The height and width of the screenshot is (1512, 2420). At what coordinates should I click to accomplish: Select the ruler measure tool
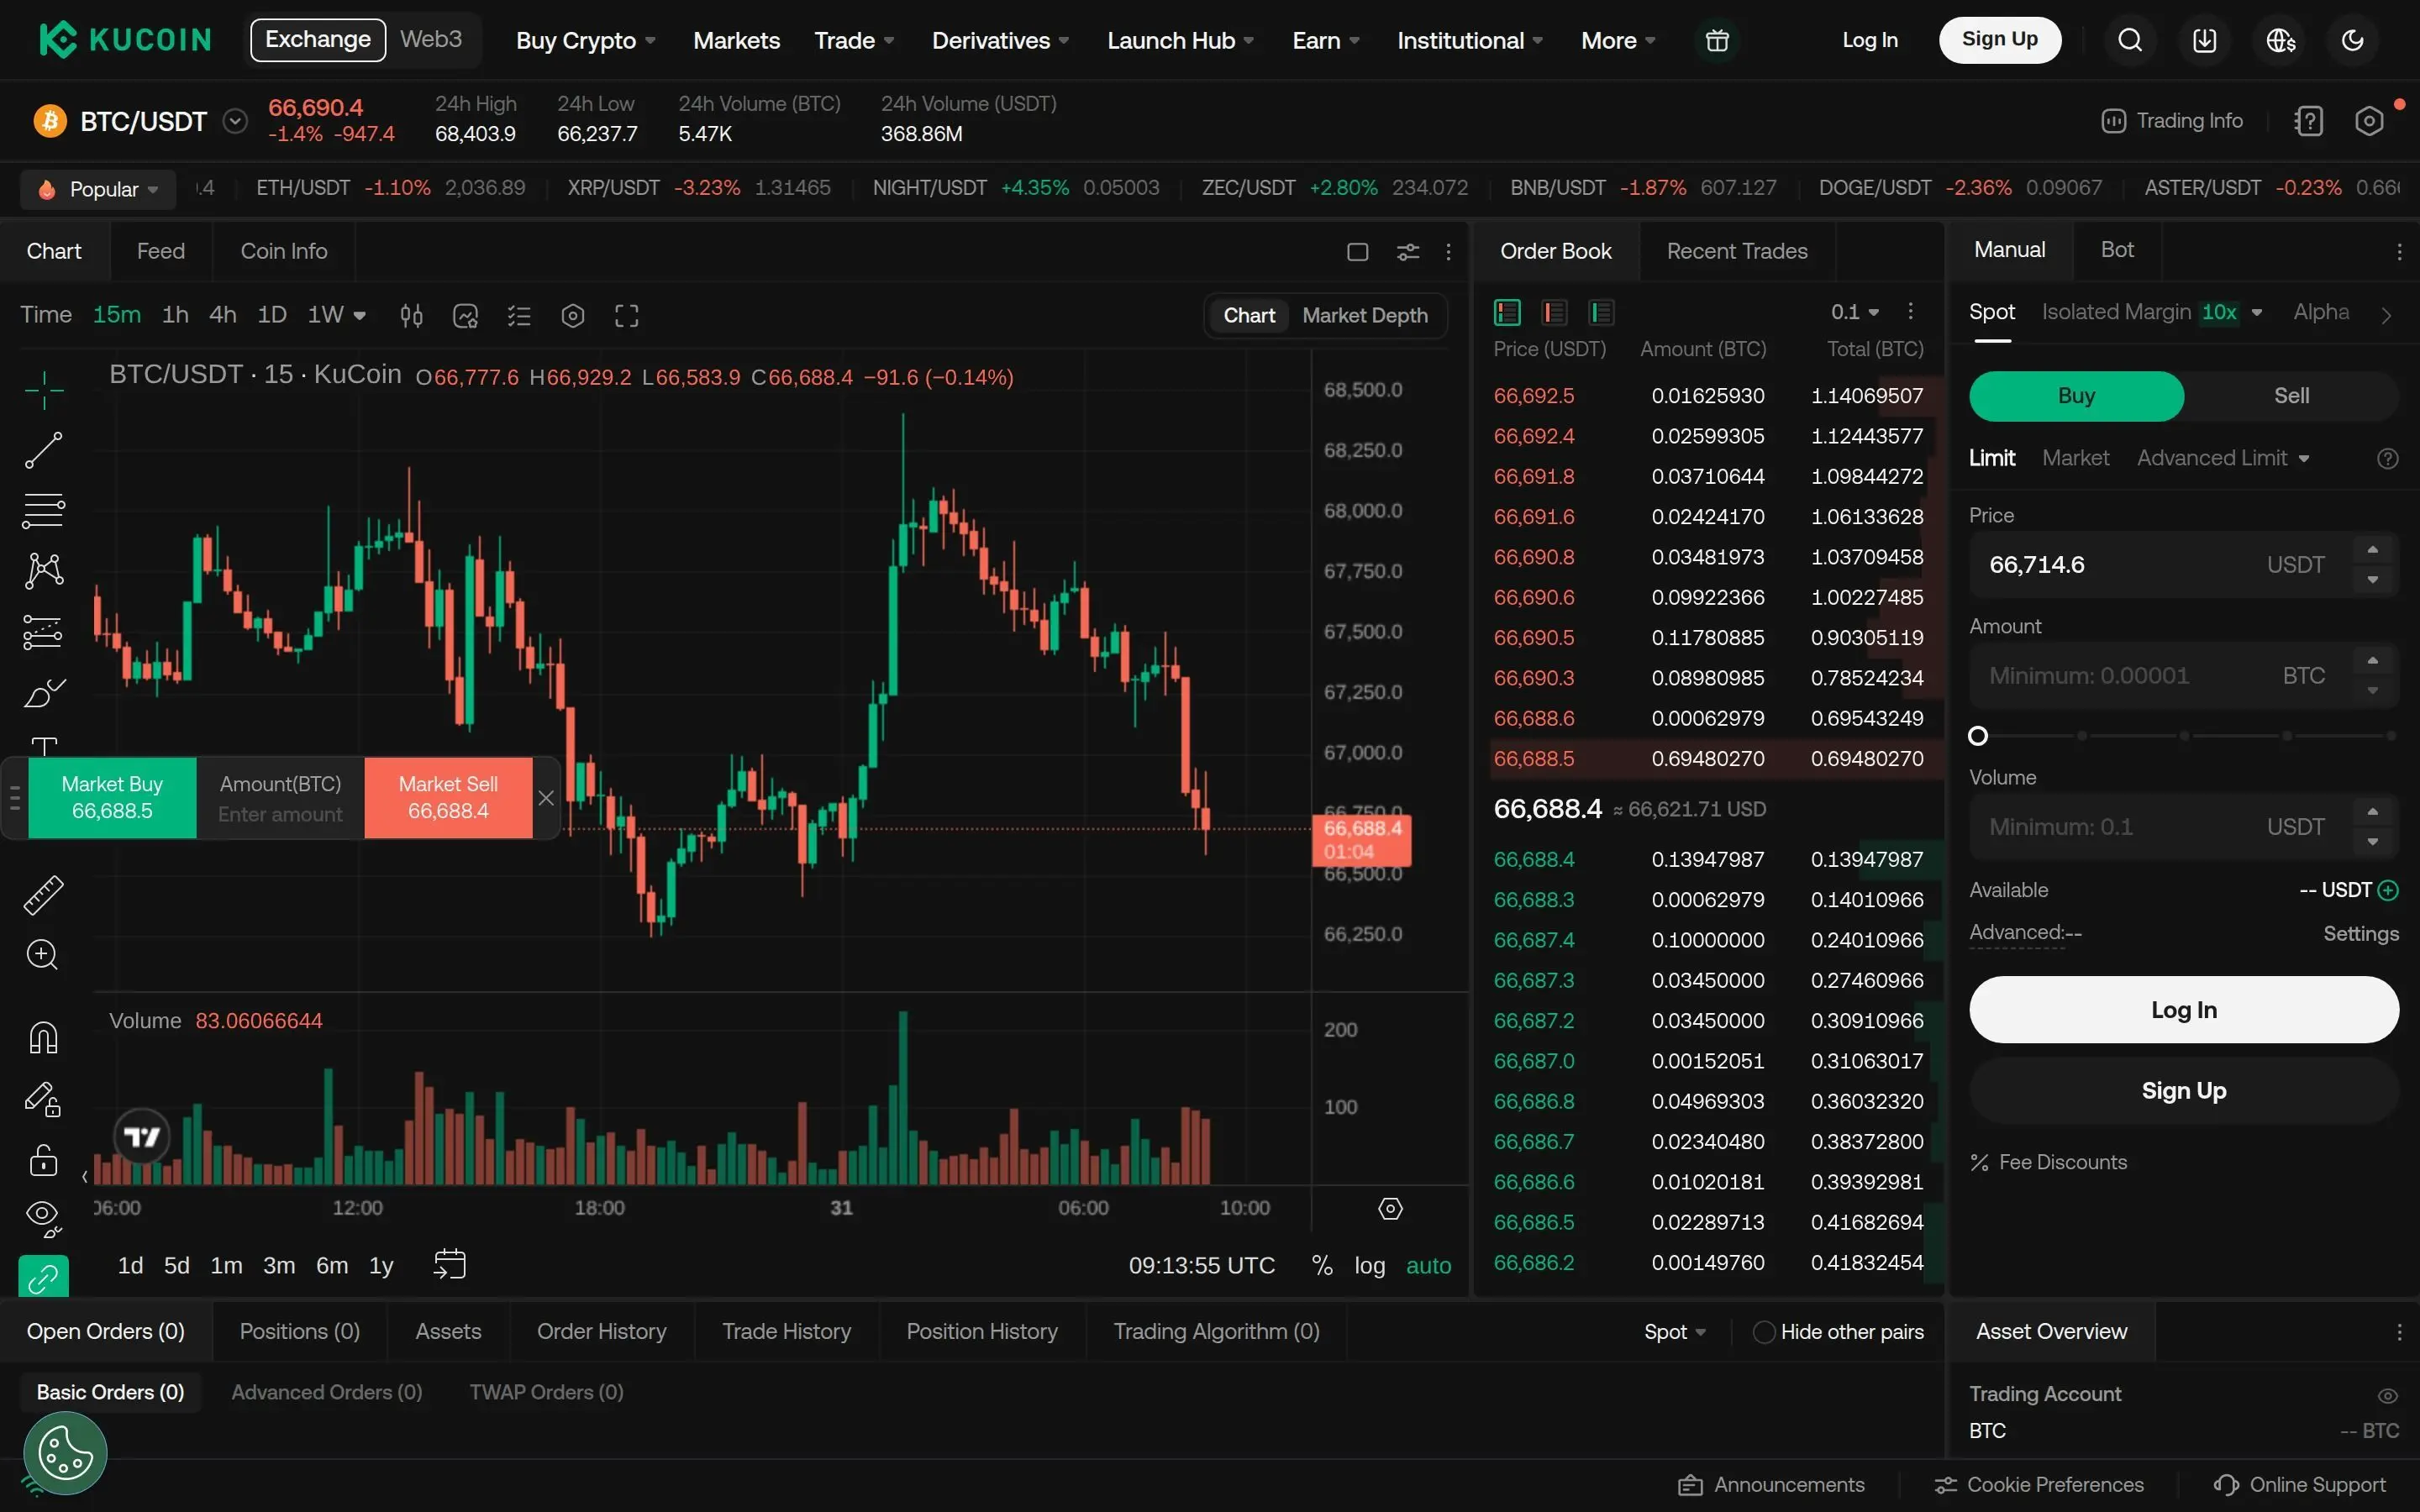(43, 894)
